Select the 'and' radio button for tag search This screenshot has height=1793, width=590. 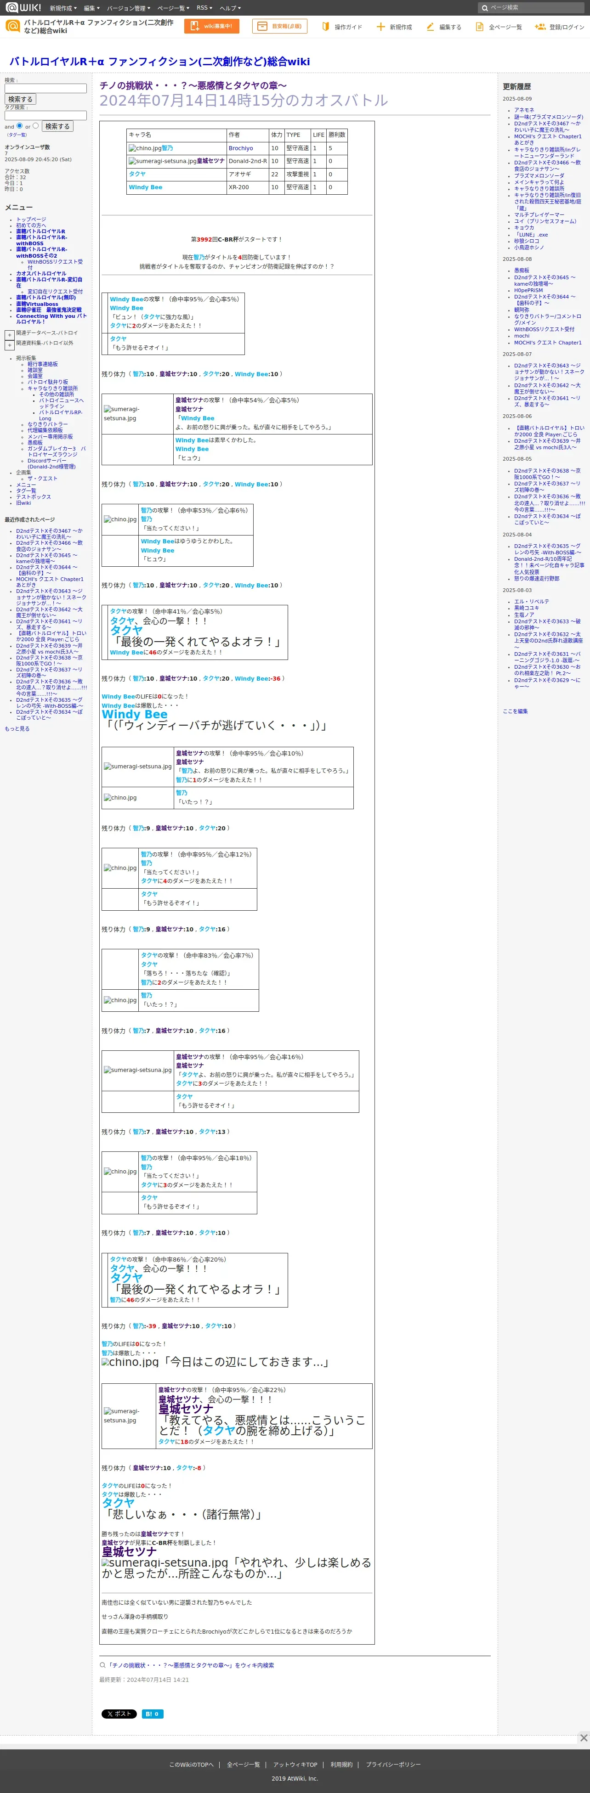click(19, 125)
